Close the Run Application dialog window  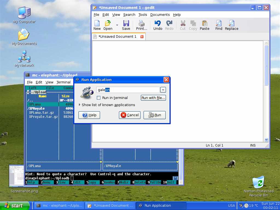coord(166,80)
